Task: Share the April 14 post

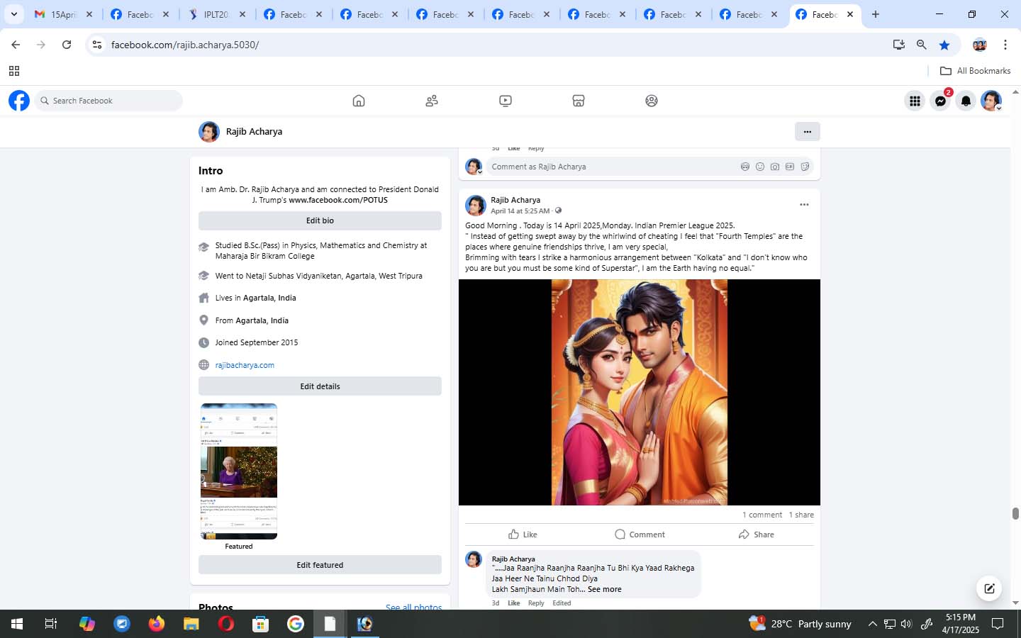Action: tap(756, 535)
